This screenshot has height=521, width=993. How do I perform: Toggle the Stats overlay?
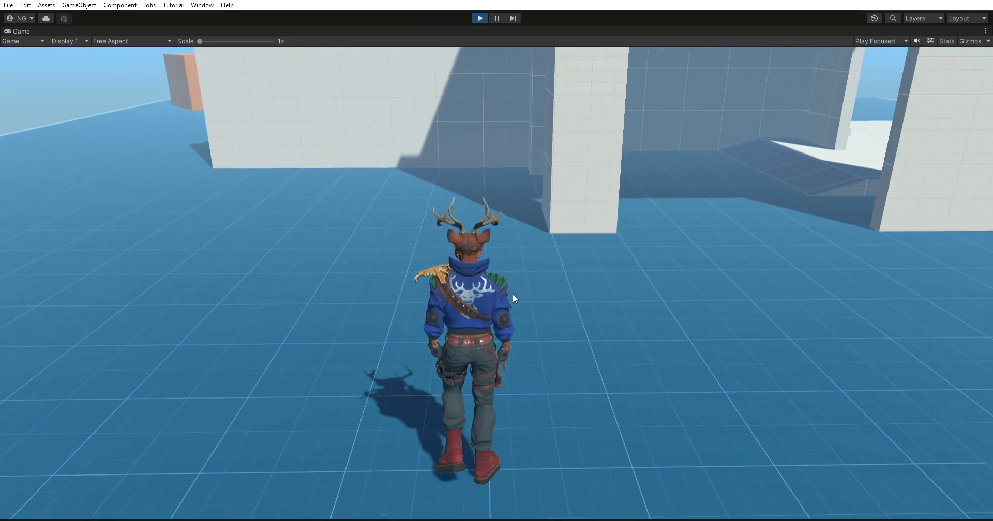(x=946, y=41)
